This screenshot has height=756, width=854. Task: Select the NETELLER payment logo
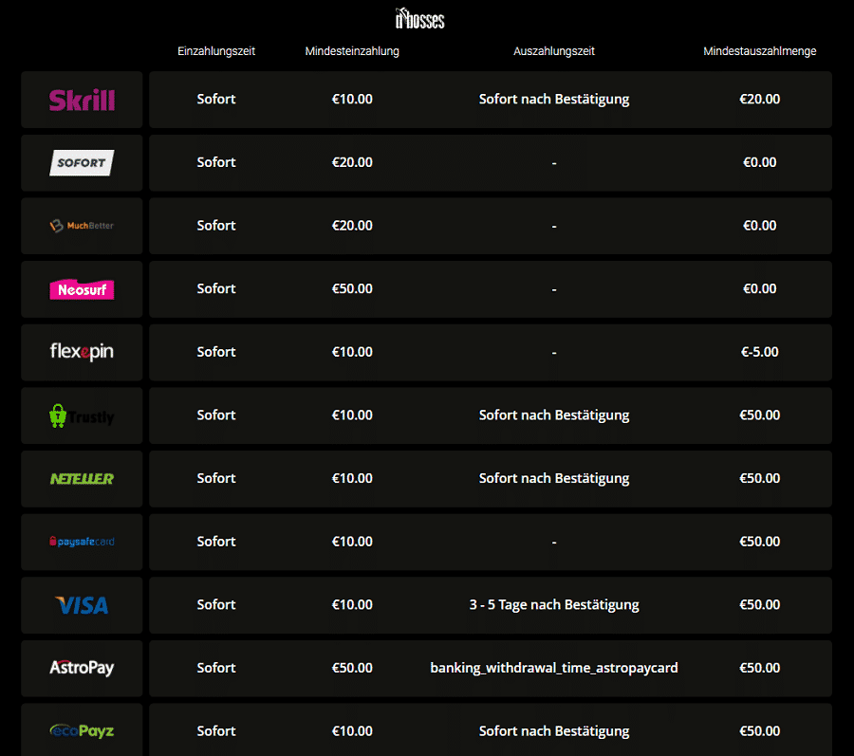tap(82, 478)
